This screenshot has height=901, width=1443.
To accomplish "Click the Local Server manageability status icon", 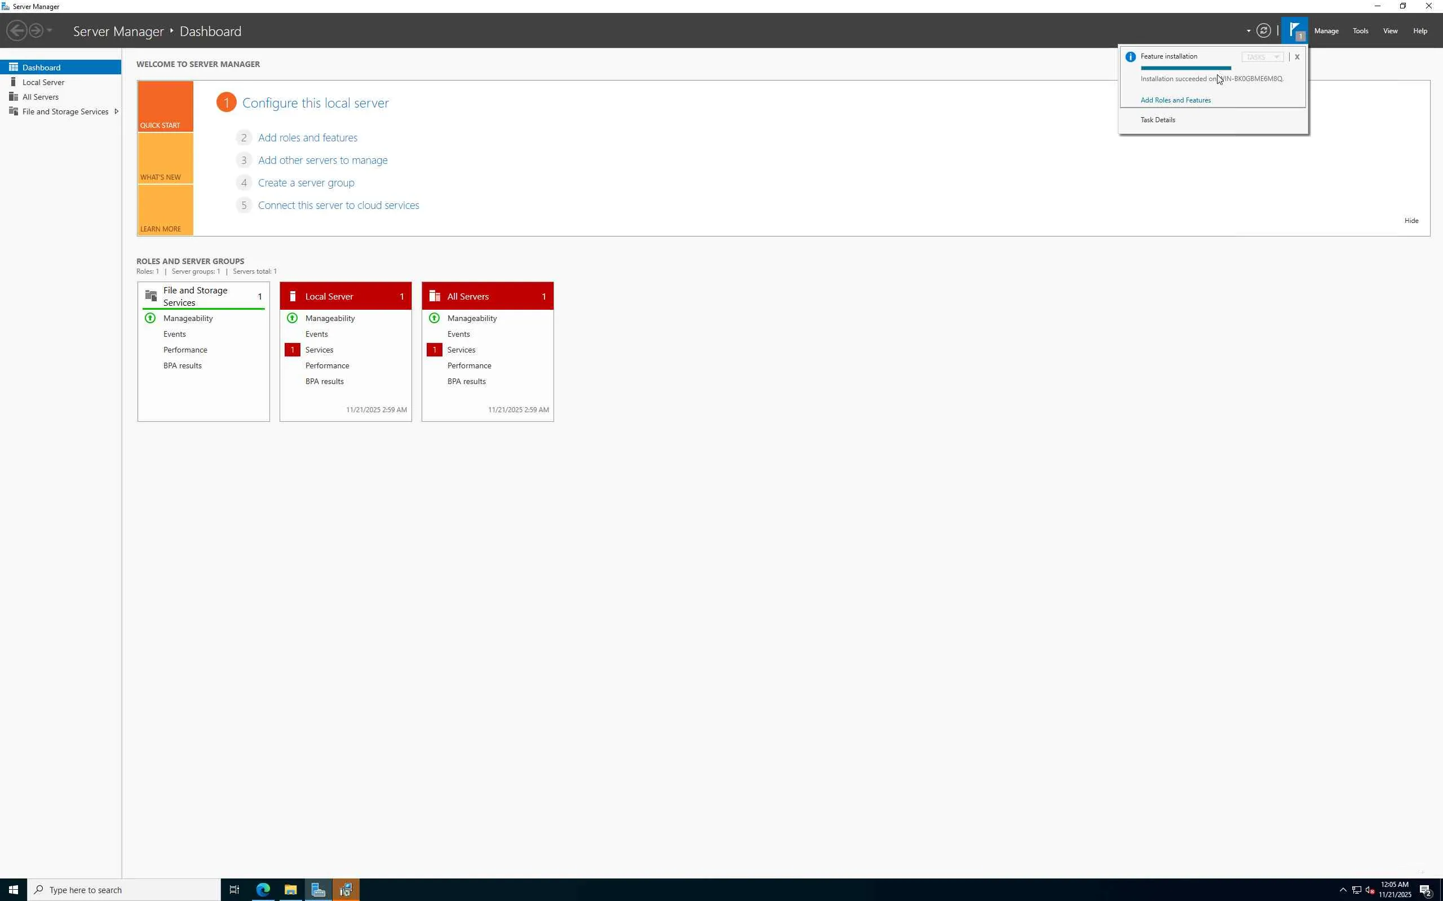I will pos(292,318).
